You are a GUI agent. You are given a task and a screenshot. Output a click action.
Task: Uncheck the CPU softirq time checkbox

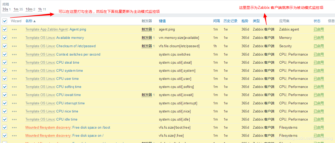click(5, 87)
